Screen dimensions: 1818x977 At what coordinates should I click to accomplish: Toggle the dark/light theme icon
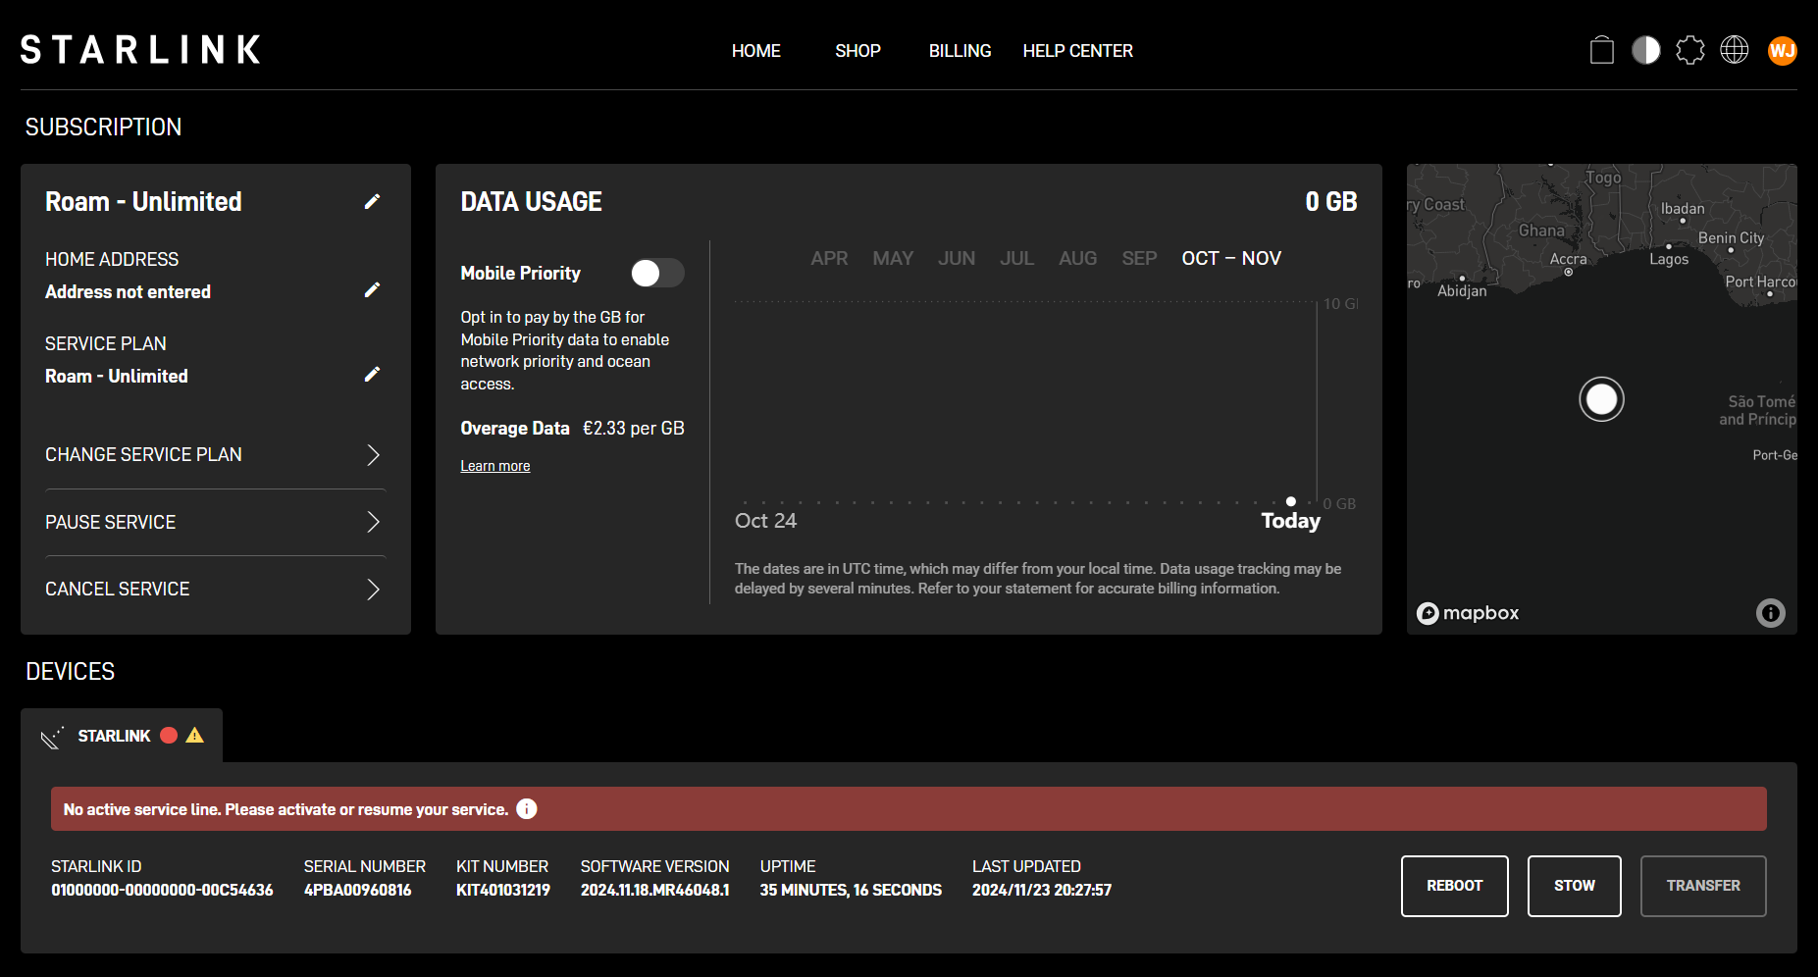pos(1645,50)
